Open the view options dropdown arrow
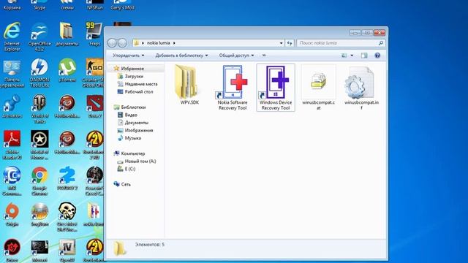This screenshot has width=468, height=263. (352, 56)
